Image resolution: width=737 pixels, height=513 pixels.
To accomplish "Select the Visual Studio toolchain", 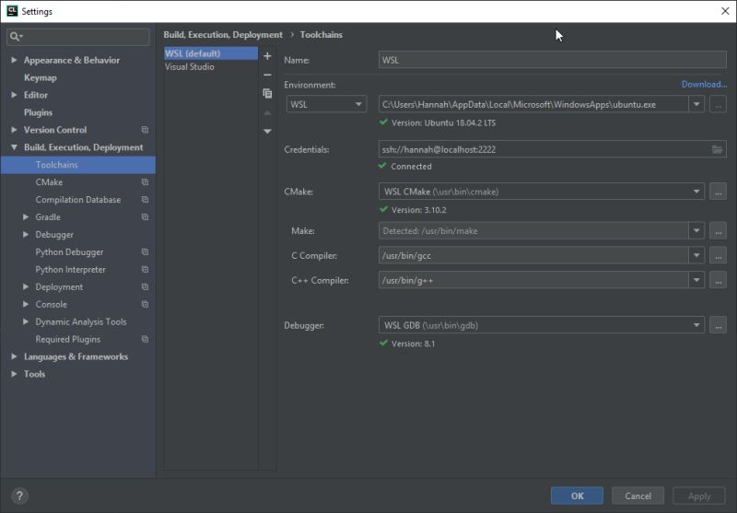I will point(211,66).
